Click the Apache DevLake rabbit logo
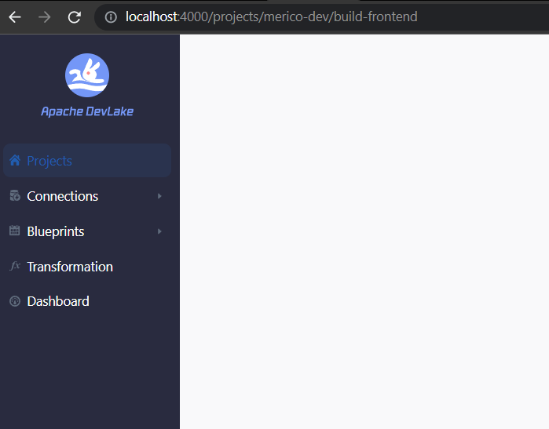Screen dimensions: 549x429 click(87, 75)
